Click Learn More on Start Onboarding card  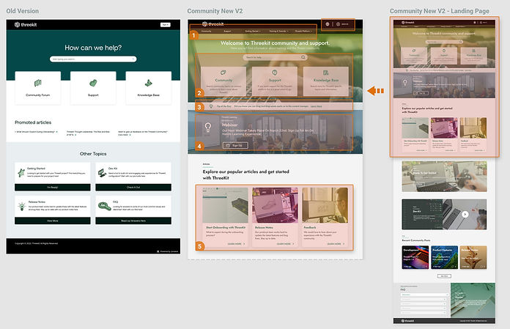click(237, 244)
